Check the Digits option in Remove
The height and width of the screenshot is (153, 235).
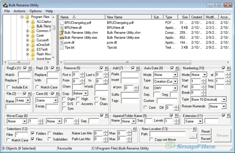point(64,99)
